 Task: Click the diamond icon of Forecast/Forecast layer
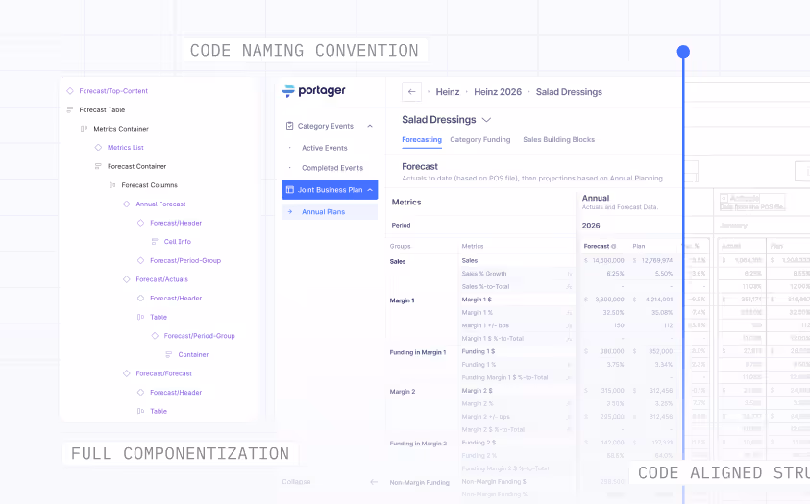[x=127, y=373]
